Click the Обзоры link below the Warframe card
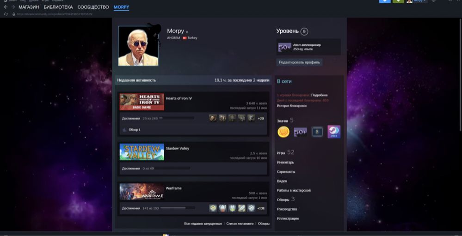462x236 pixels. click(264, 224)
